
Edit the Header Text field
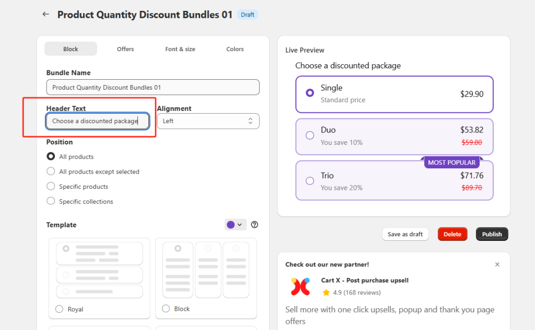point(97,121)
